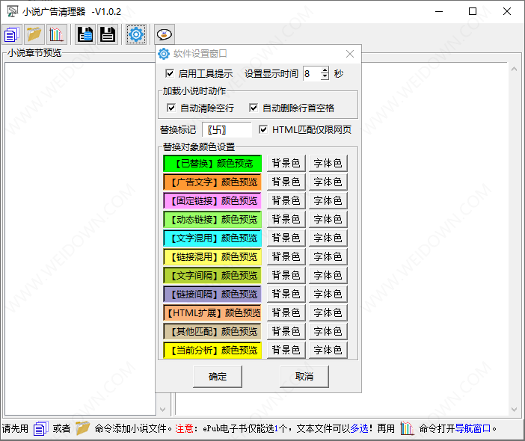Click 确定 button to confirm settings
The height and width of the screenshot is (441, 525).
218,377
